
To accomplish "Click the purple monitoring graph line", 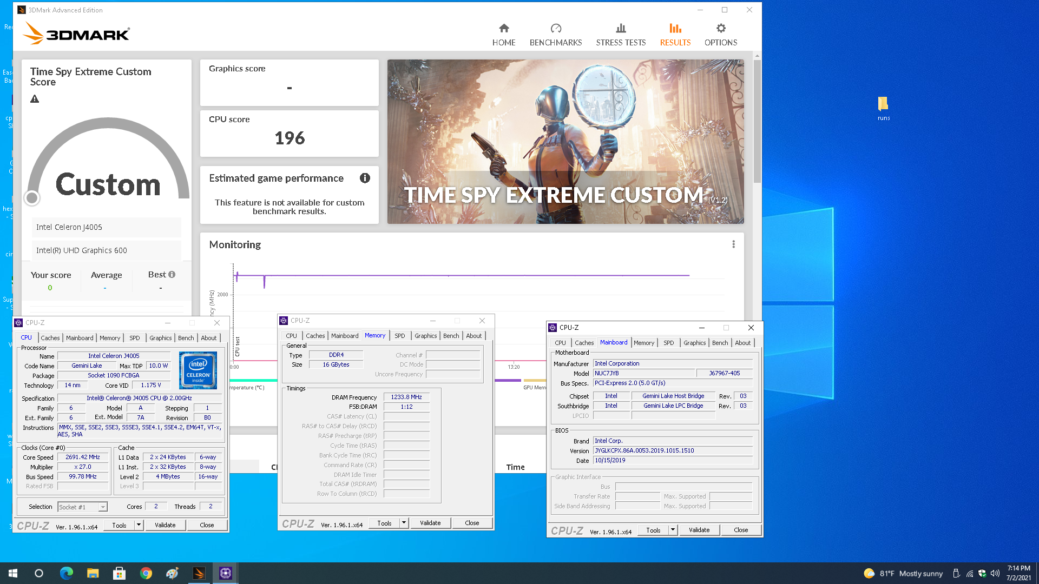I will coord(463,275).
